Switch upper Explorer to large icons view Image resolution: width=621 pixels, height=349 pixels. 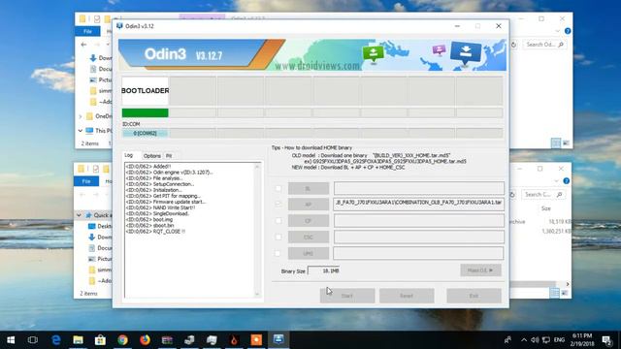(566, 143)
